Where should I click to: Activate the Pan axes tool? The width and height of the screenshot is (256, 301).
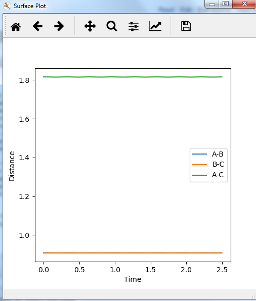[90, 26]
